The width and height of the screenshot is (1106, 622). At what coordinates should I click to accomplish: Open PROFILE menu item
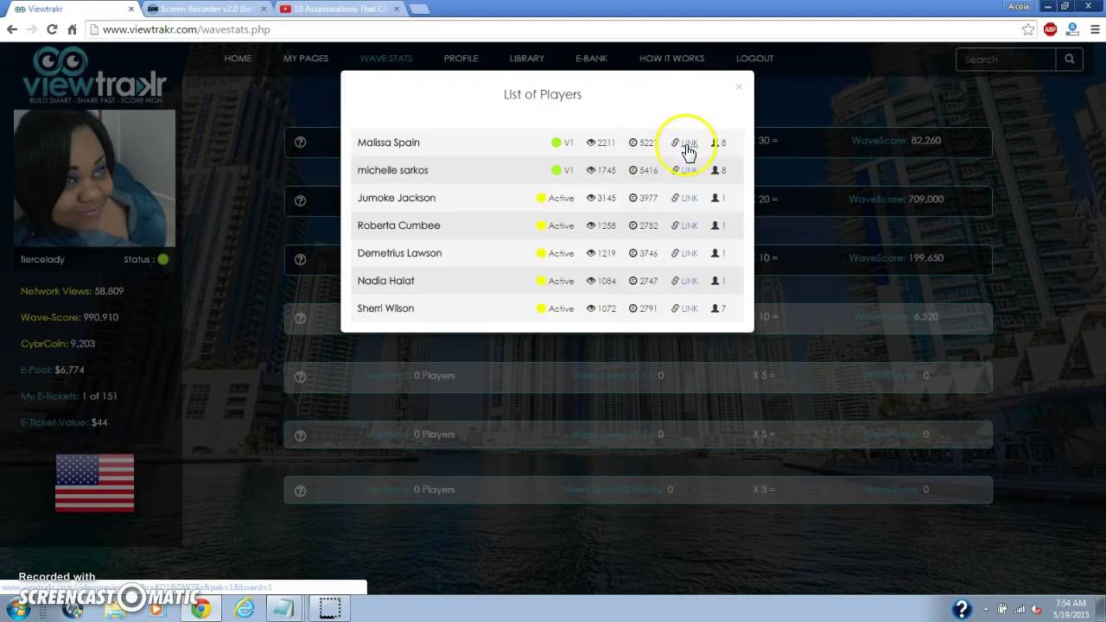point(461,59)
